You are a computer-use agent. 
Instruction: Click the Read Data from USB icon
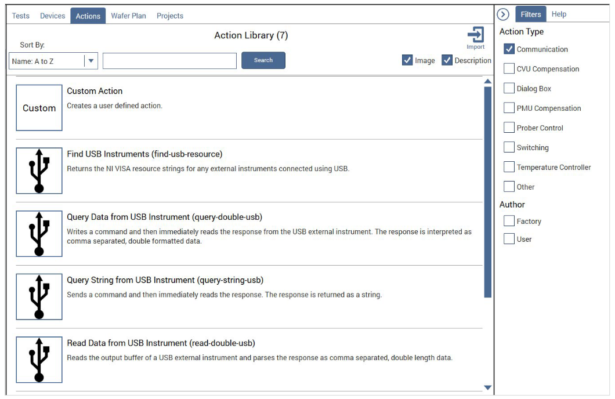coord(39,360)
